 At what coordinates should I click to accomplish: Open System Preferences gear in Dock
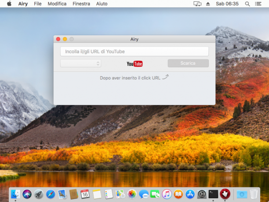tap(202, 194)
